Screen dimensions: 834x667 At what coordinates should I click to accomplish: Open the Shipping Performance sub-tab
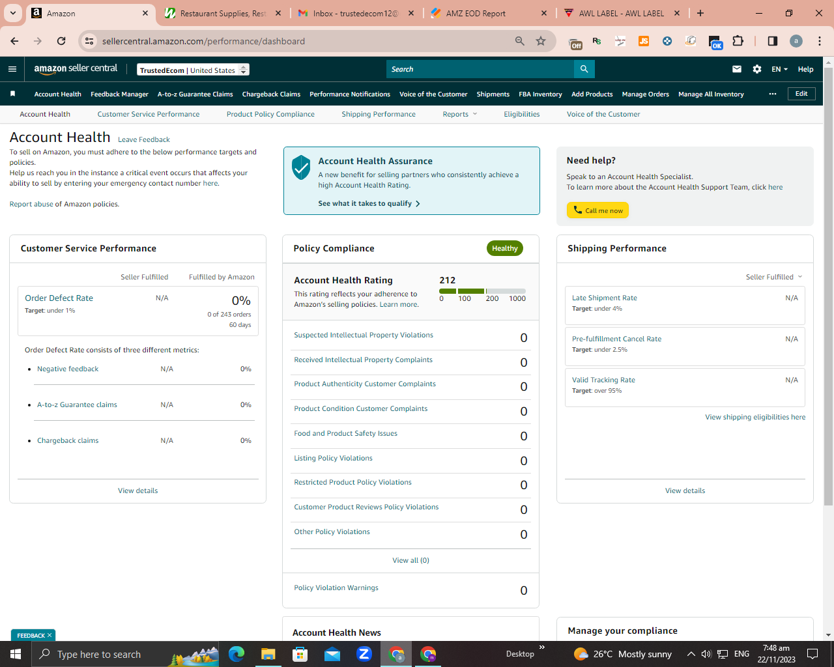coord(379,114)
